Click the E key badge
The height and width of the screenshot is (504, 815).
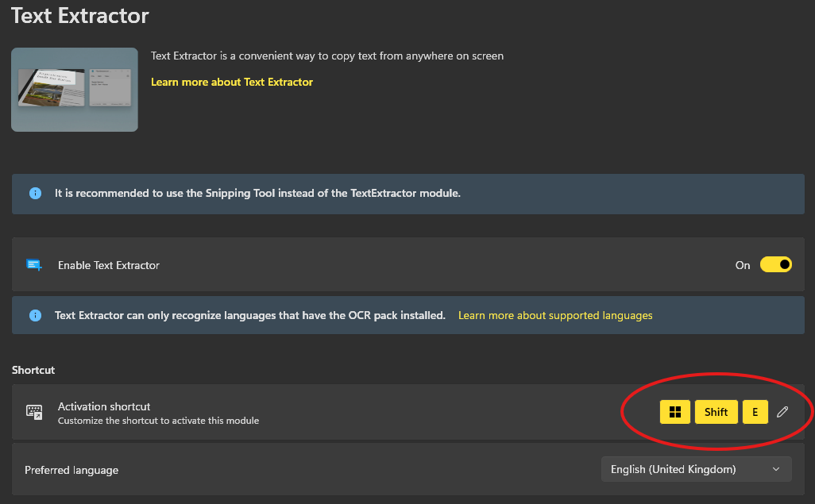tap(755, 412)
